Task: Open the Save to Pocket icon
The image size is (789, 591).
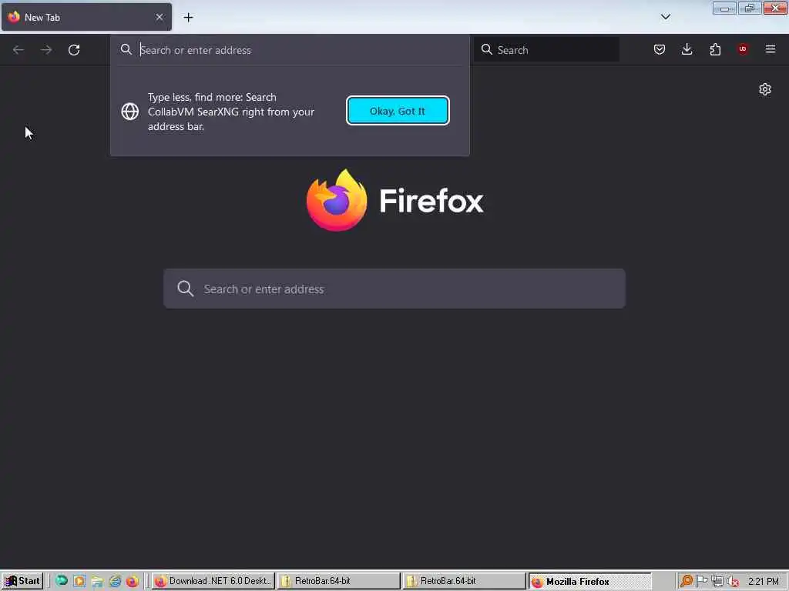Action: click(660, 49)
